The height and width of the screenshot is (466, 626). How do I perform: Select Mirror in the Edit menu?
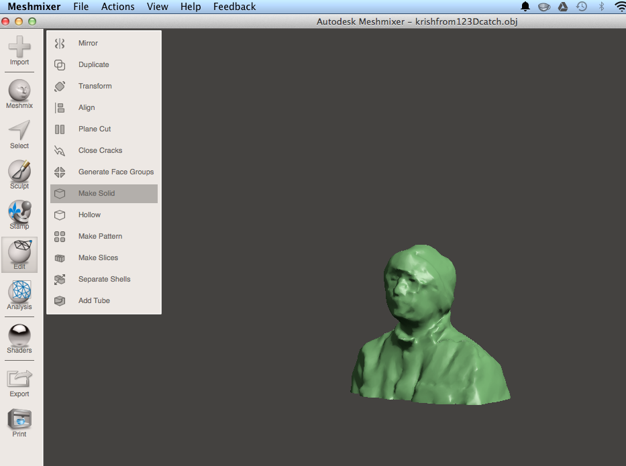click(104, 43)
